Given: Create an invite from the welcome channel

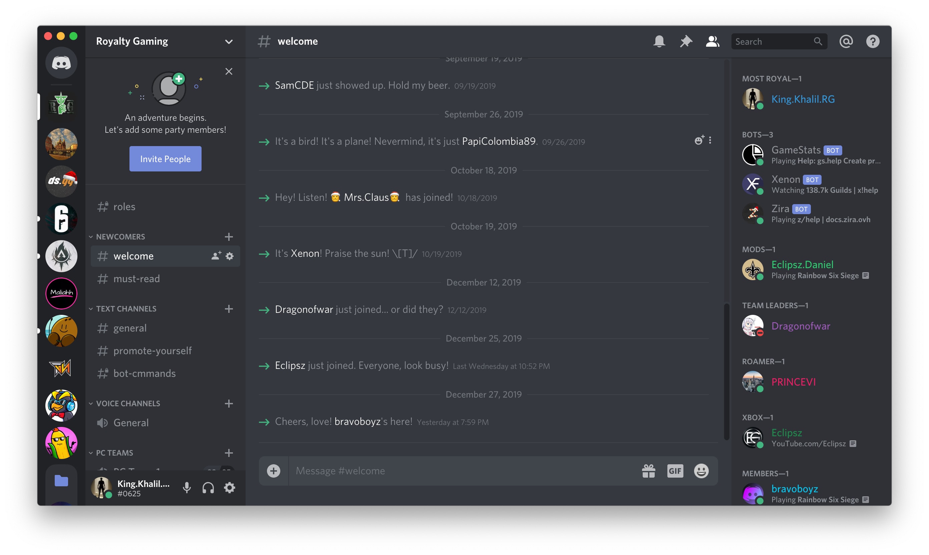Looking at the screenshot, I should tap(216, 256).
